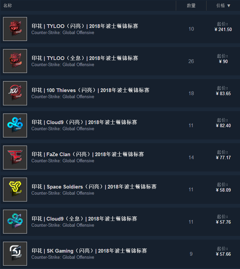Screen dimensions: 240x269
Task: Open the blue Cloud9 (闪亮) sticker icon
Action: coord(15,125)
